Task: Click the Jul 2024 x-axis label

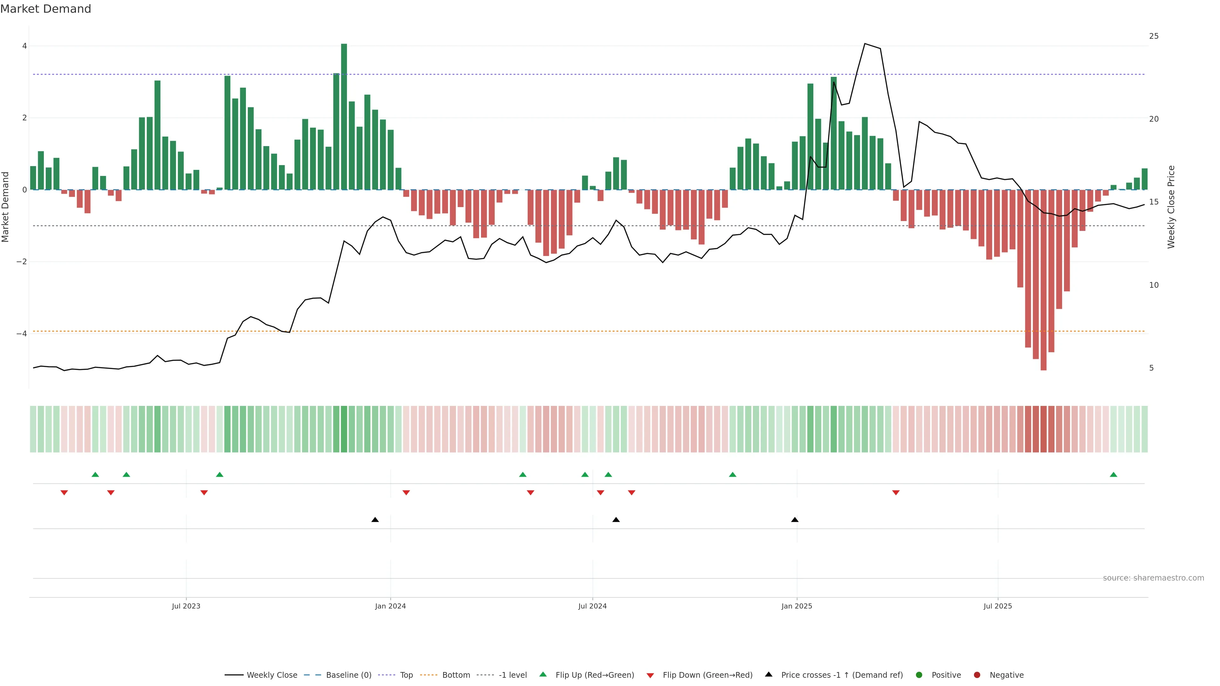Action: point(592,606)
